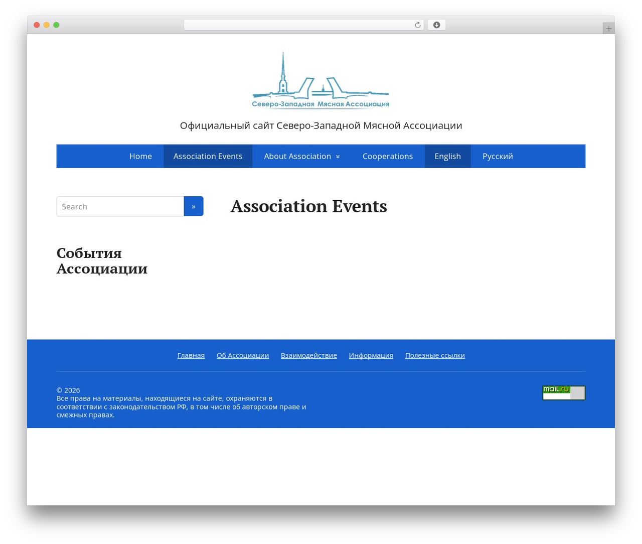The height and width of the screenshot is (544, 642).
Task: Focus the Search input field
Action: pos(120,206)
